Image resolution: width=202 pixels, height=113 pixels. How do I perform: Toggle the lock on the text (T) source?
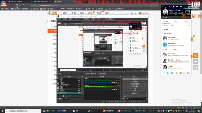(x=81, y=81)
